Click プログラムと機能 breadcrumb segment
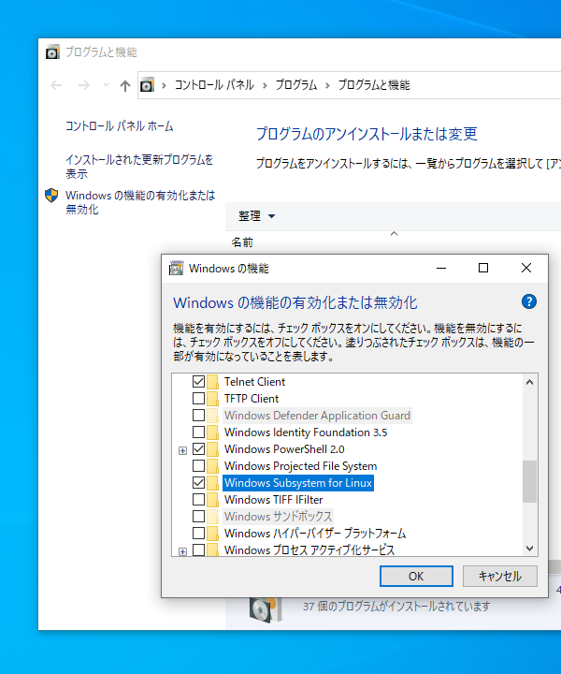 click(x=374, y=85)
